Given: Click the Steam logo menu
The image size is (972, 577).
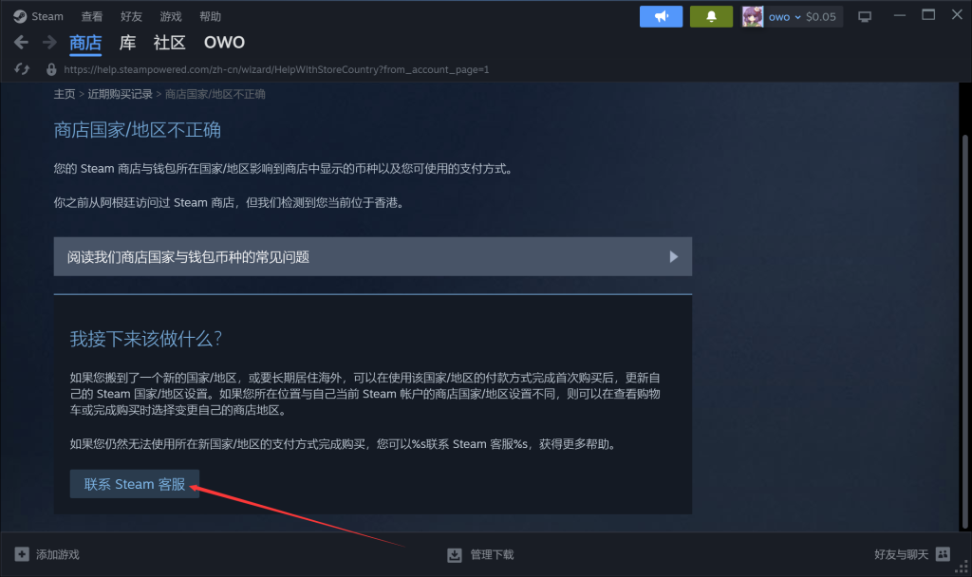Looking at the screenshot, I should (x=20, y=16).
